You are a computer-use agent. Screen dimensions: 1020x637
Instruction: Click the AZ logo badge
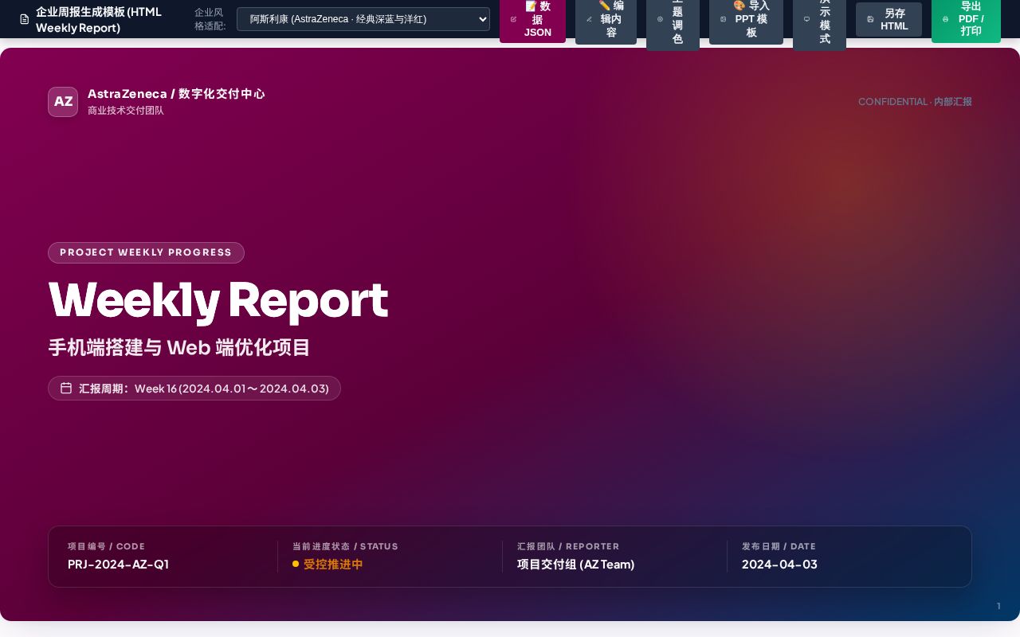click(x=63, y=102)
